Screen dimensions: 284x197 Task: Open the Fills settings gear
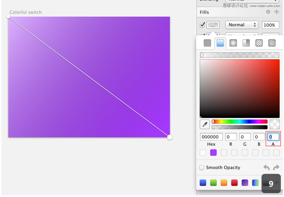click(x=268, y=12)
